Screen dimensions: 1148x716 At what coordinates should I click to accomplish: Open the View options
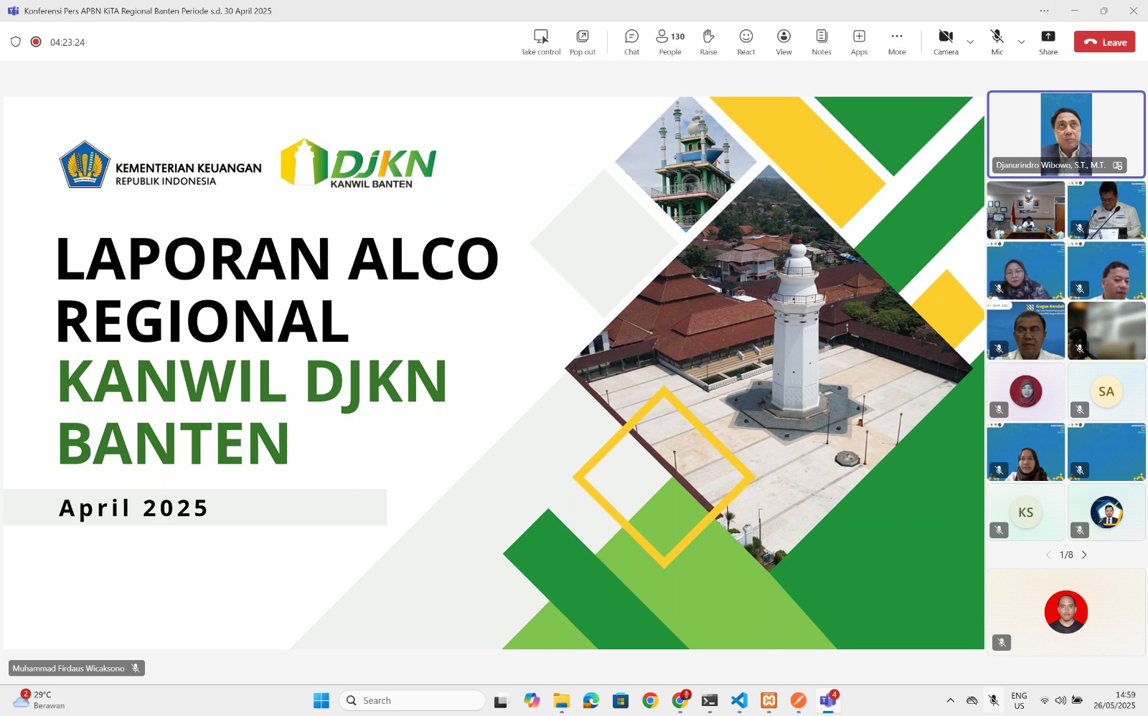click(x=784, y=42)
